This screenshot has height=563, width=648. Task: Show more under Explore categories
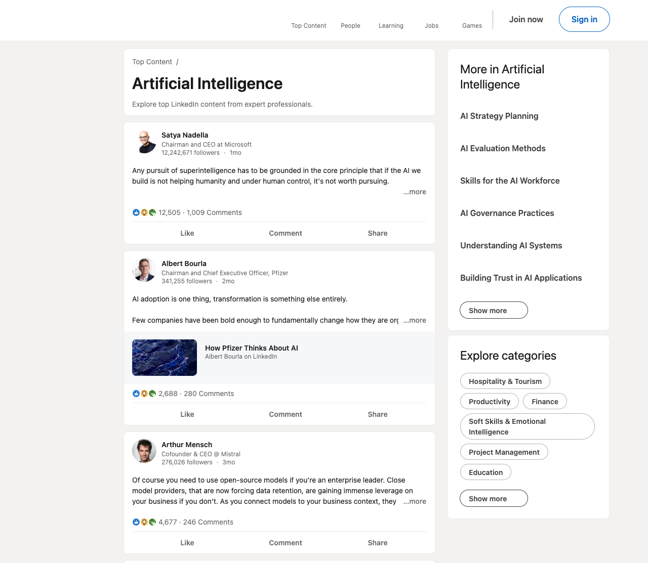(x=494, y=498)
